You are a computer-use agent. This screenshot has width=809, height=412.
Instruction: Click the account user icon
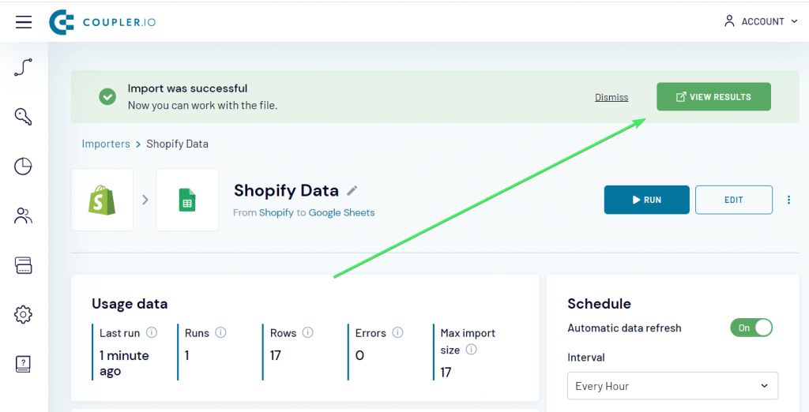click(x=729, y=21)
